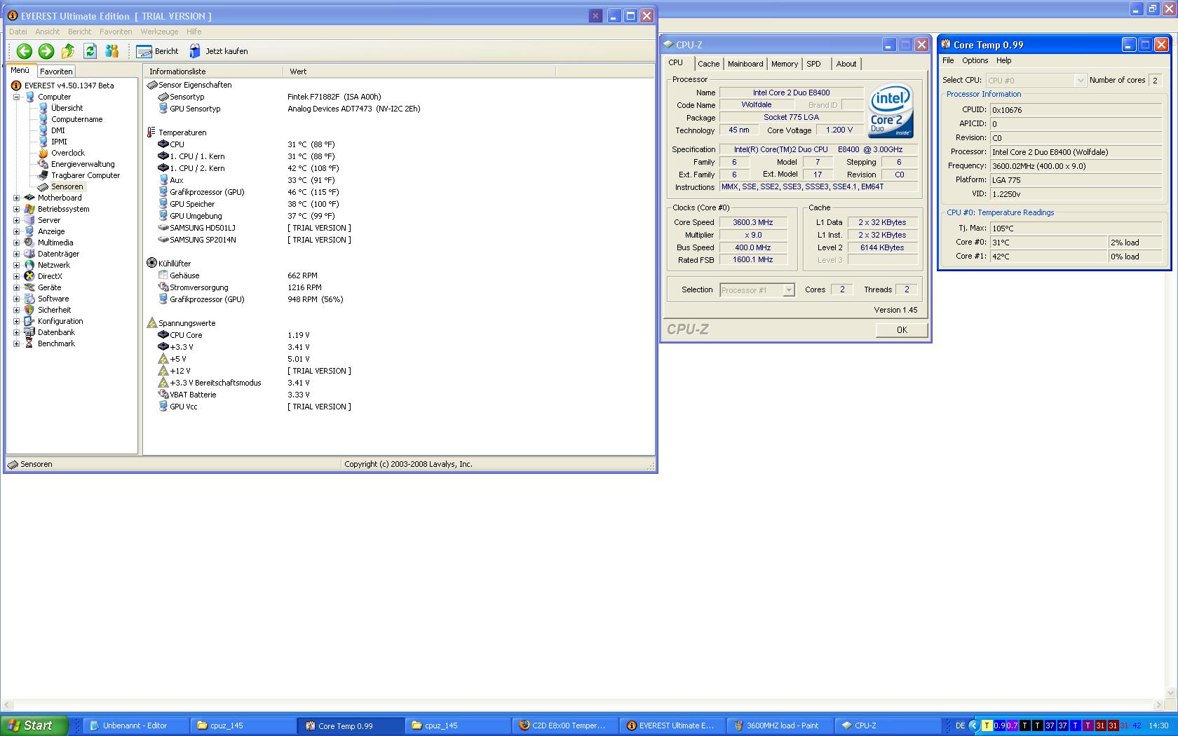The height and width of the screenshot is (736, 1178).
Task: Click the Windows Start button
Action: (x=34, y=725)
